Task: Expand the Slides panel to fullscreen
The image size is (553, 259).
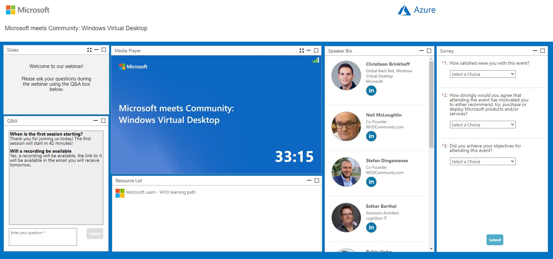Action: (x=89, y=50)
